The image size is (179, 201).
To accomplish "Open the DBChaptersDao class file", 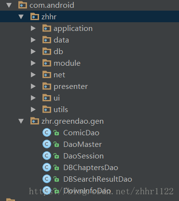I will point(91,168).
